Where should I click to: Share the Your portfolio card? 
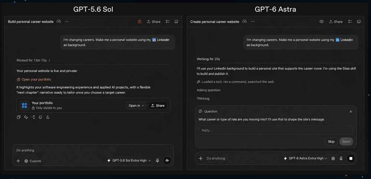coord(158,106)
